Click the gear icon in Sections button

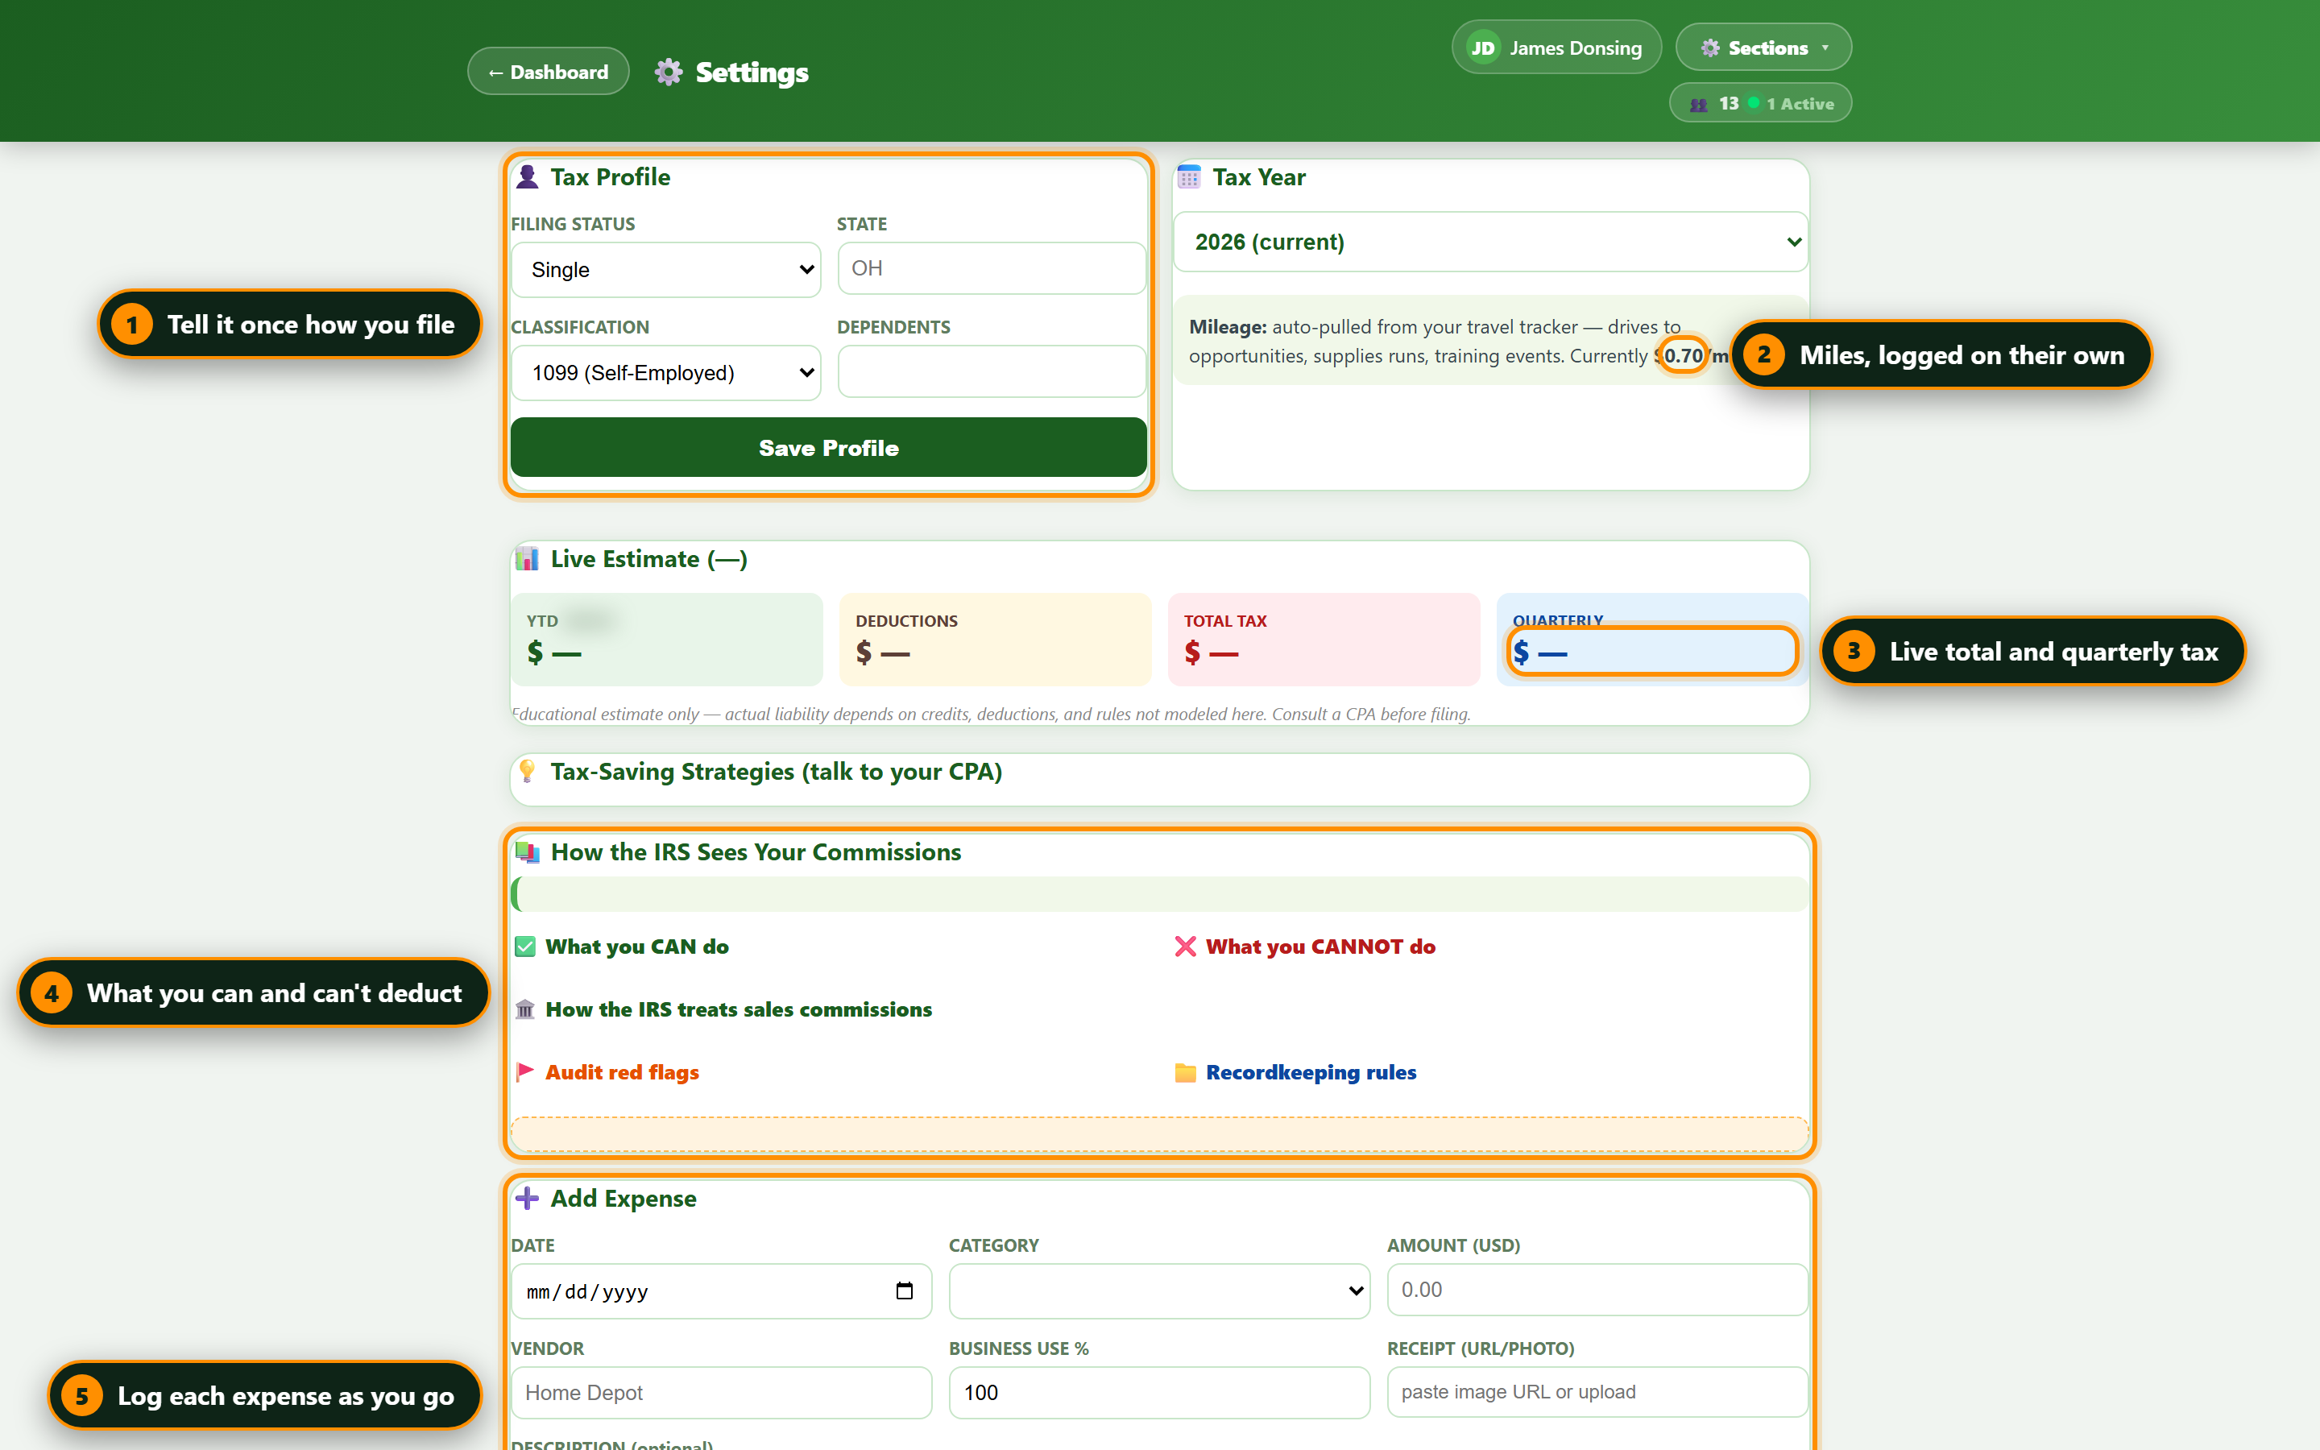1710,48
